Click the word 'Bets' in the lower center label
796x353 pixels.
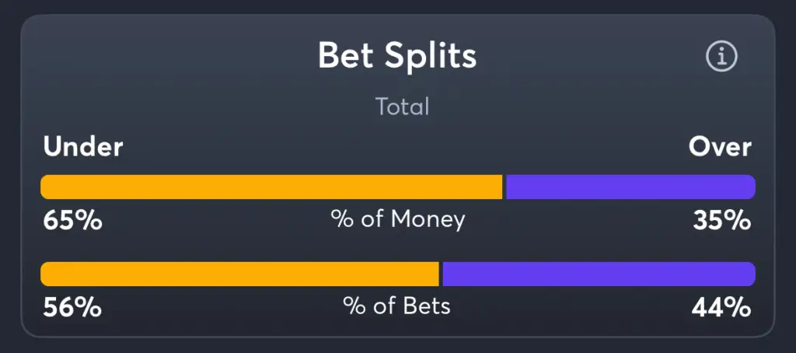[x=427, y=306]
